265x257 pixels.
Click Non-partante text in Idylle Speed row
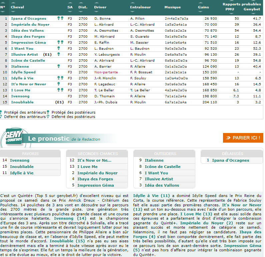106,72
